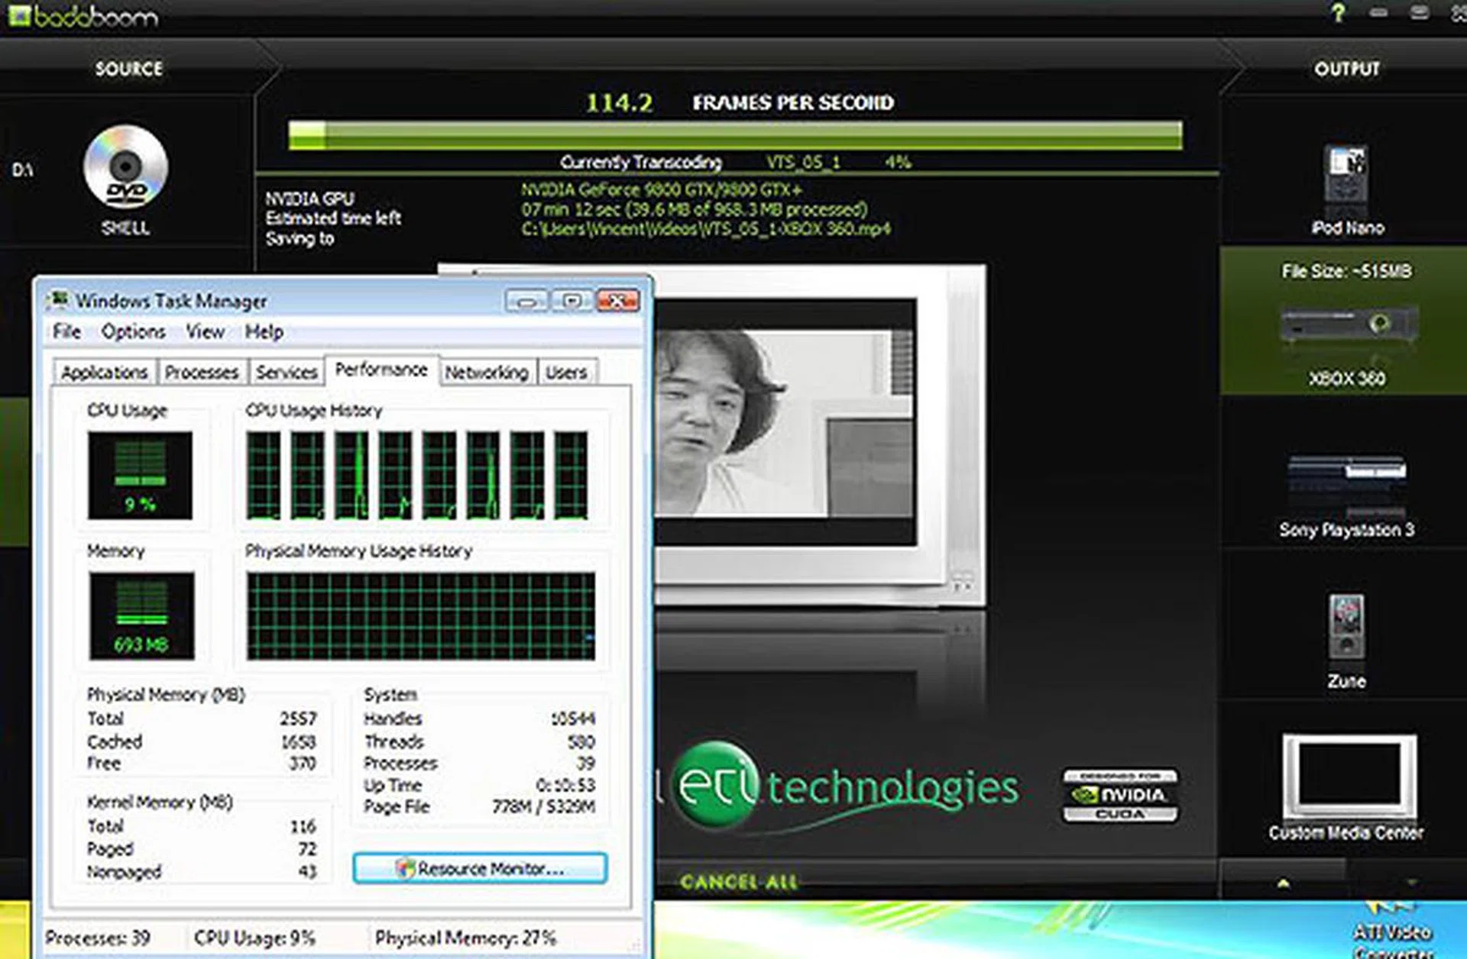Click the 114.2 frames per second value
Image resolution: width=1467 pixels, height=959 pixels.
[x=619, y=102]
